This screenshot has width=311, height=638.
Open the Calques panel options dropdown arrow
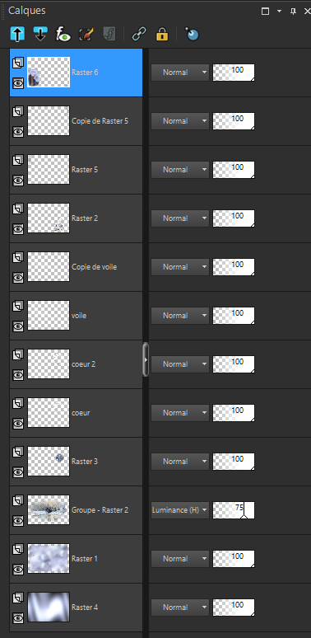click(279, 11)
